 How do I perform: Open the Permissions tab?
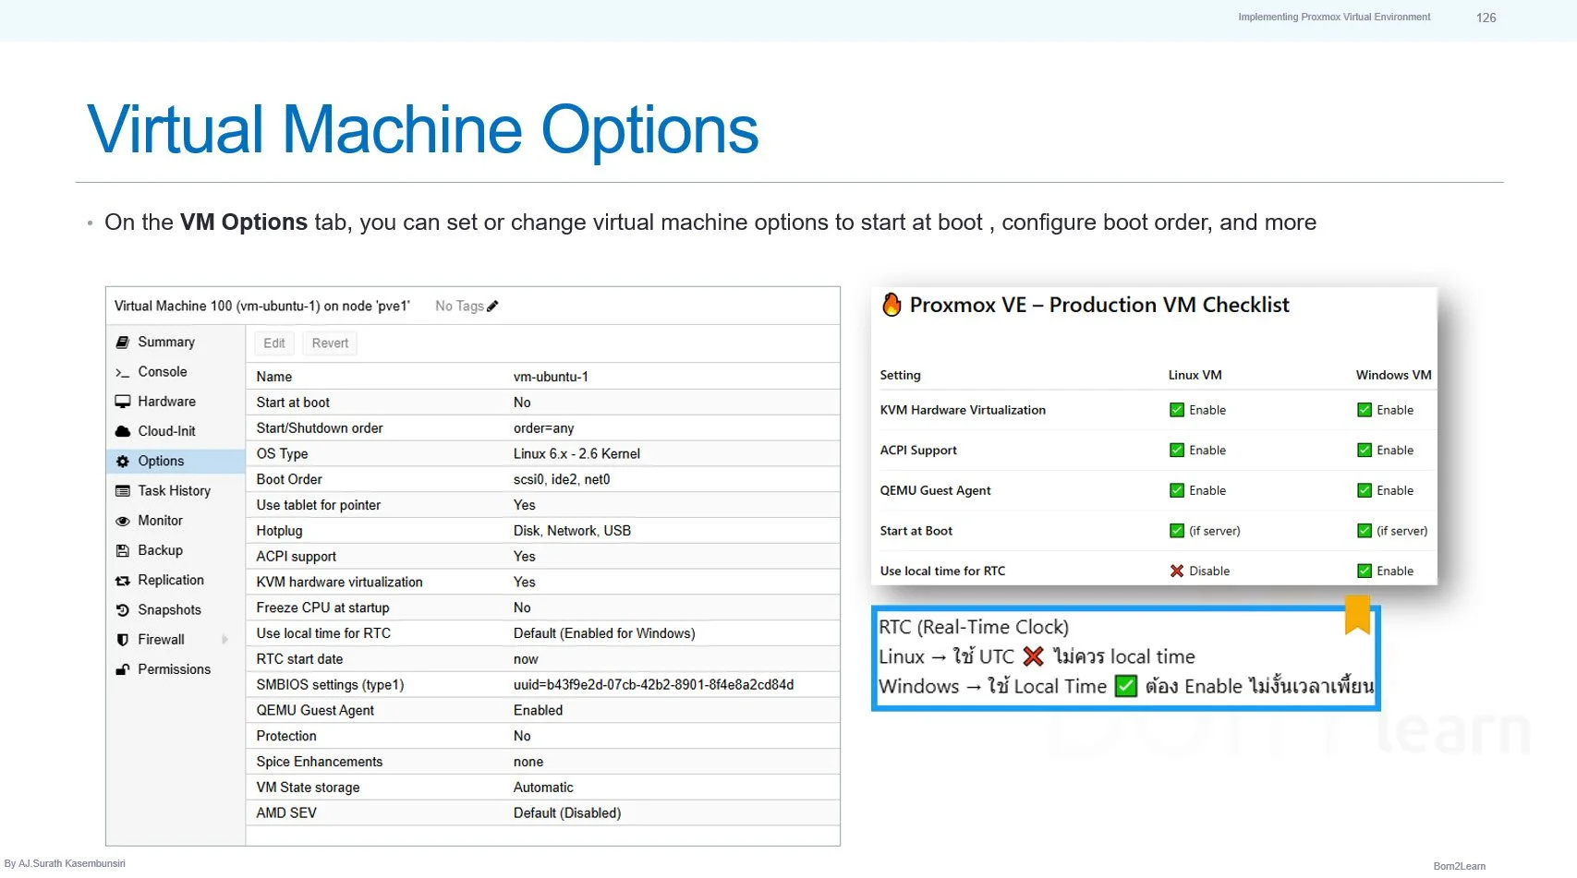pos(176,669)
